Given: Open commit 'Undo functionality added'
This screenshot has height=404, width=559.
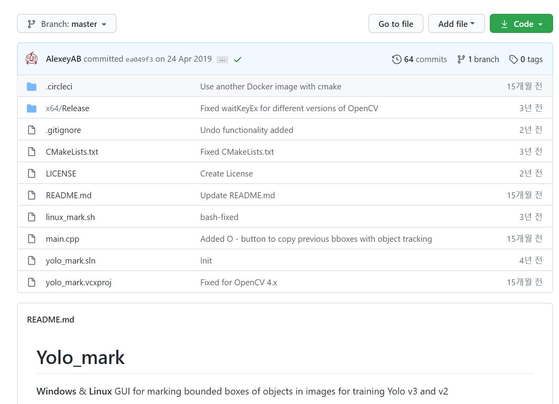Looking at the screenshot, I should coord(247,130).
